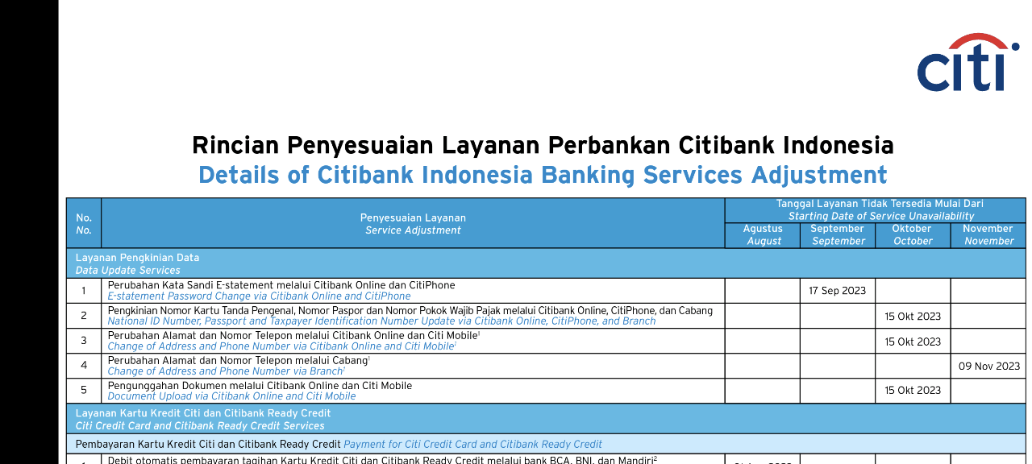The width and height of the screenshot is (1032, 464).
Task: Click '15 Okt 2023' in the Document Upload row
Action: pyautogui.click(x=913, y=391)
